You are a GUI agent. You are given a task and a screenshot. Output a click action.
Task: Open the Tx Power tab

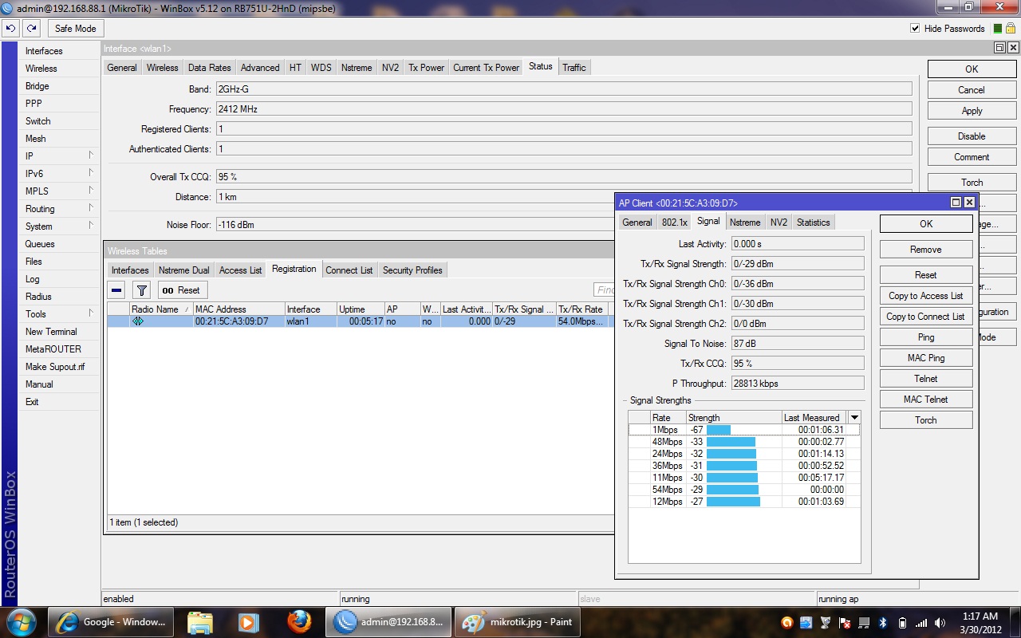coord(426,68)
